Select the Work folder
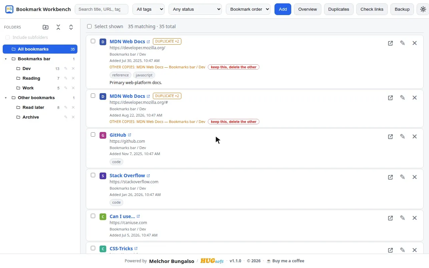 click(28, 88)
